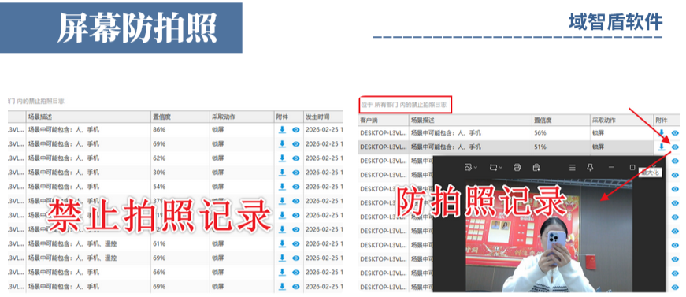Click 场景描述 header in the left table
Viewport: 686px width, 297px height.
click(88, 117)
